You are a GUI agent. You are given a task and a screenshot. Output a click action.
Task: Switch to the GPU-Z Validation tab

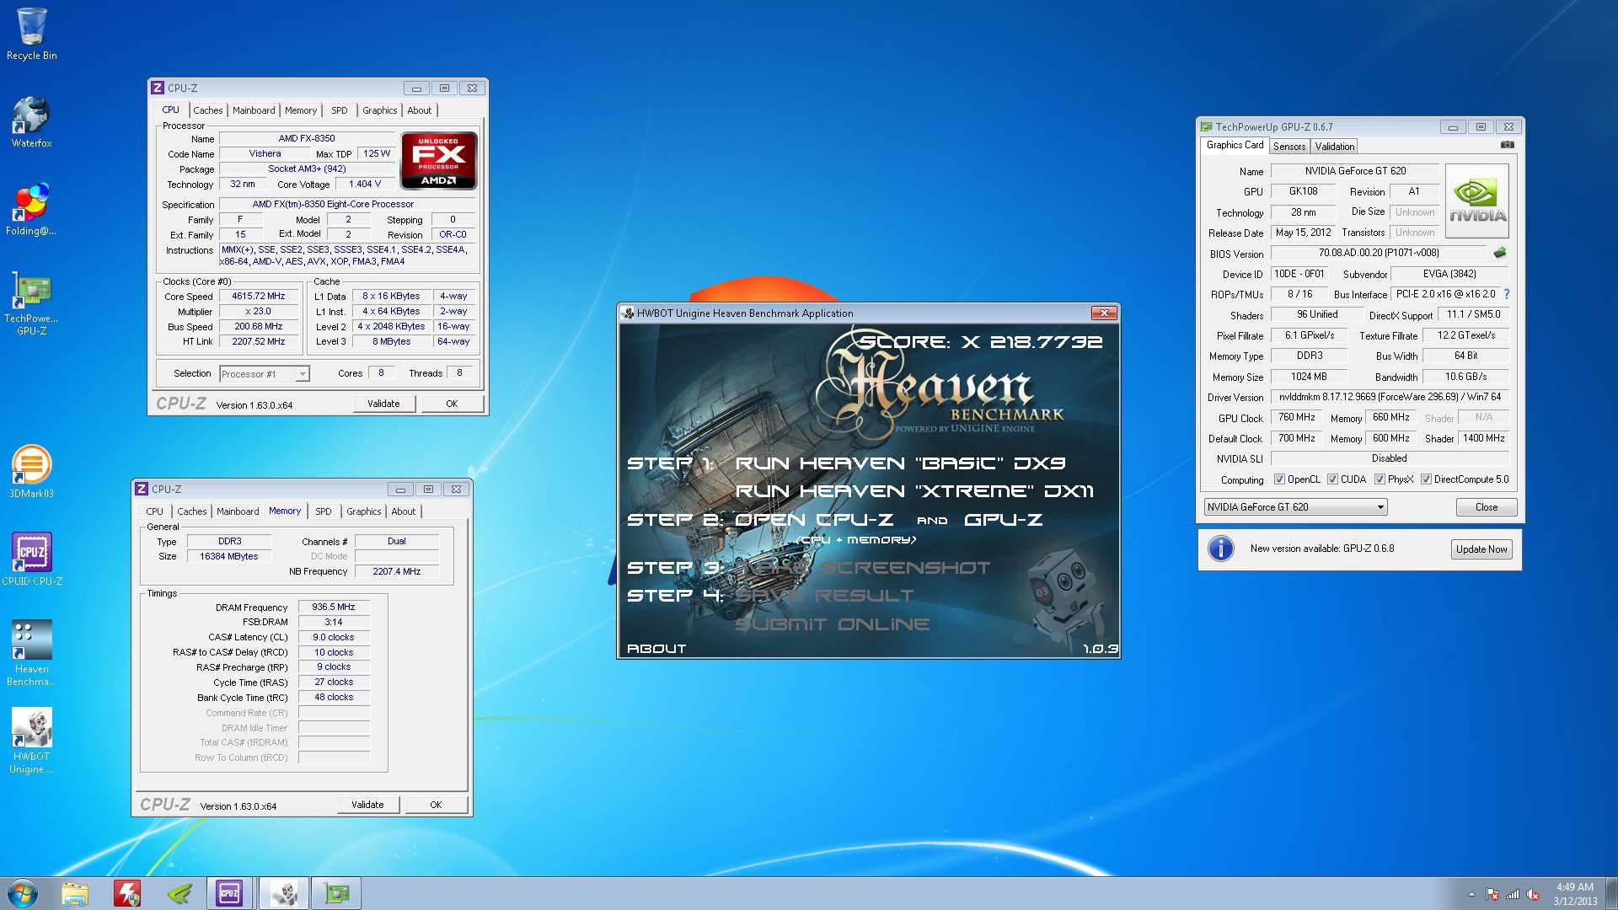pyautogui.click(x=1335, y=147)
